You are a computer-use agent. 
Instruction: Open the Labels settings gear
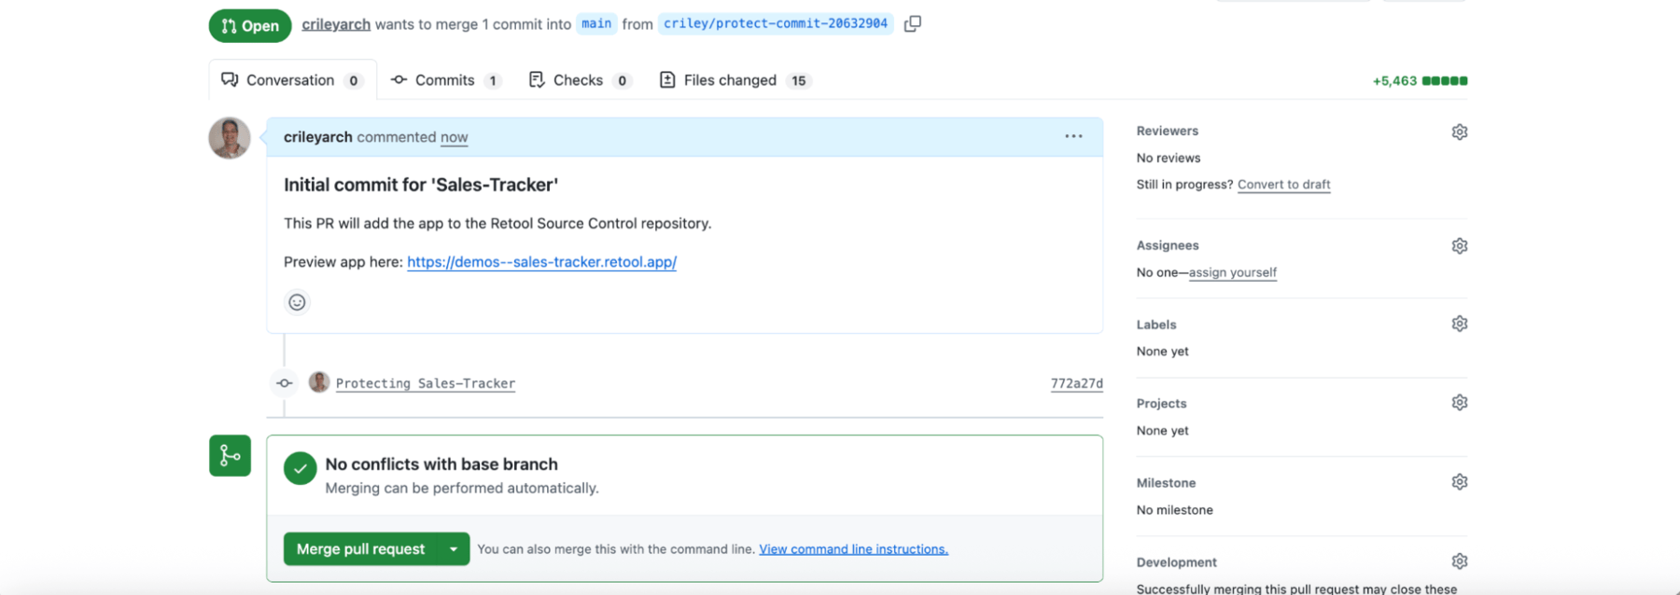1460,324
